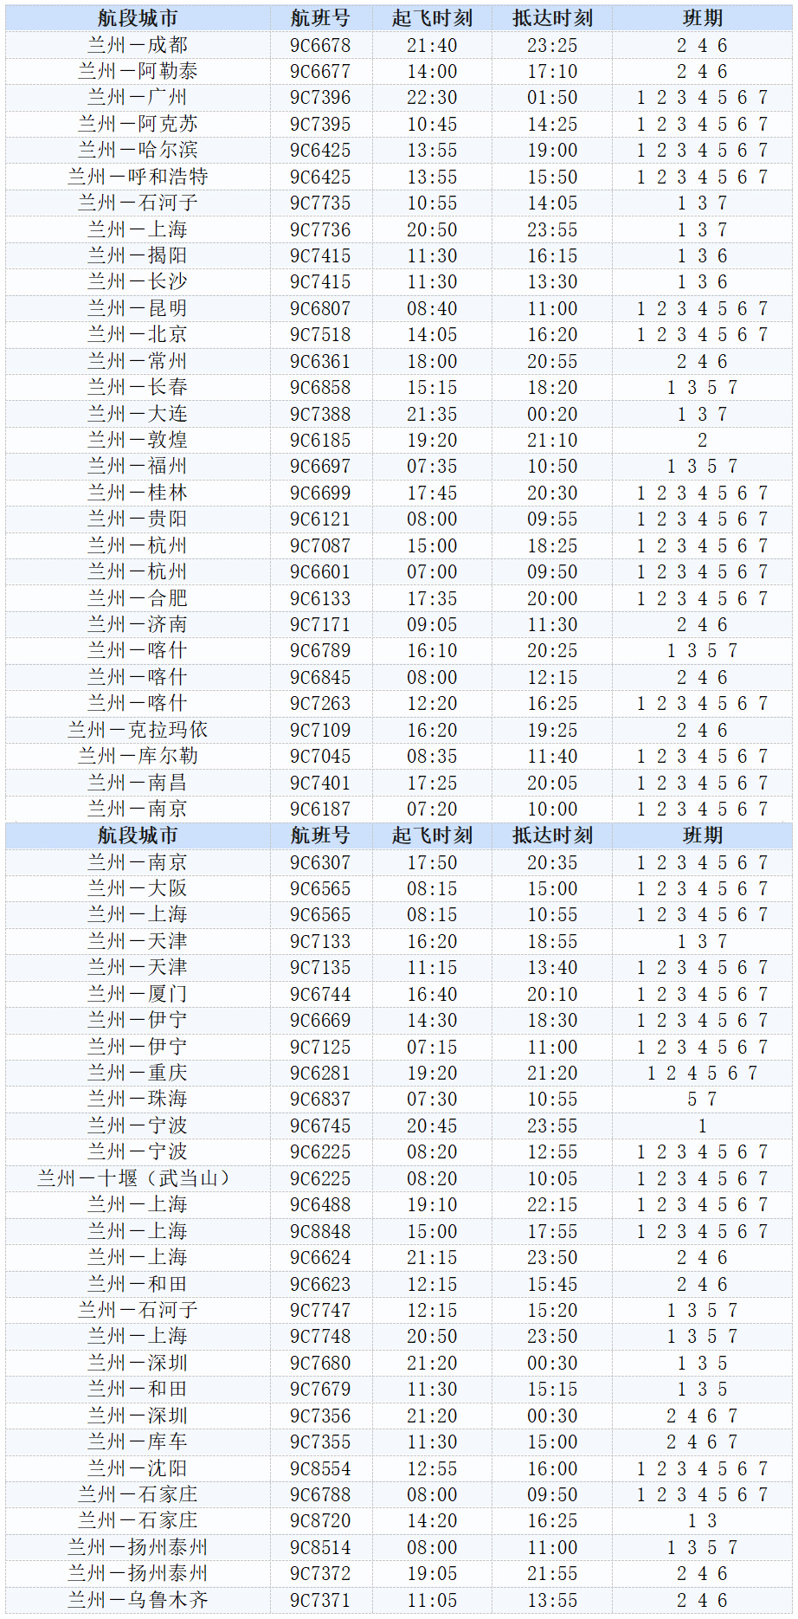Image resolution: width=798 pixels, height=1619 pixels.
Task: Select the 兰州一库车 route cell
Action: (138, 1442)
